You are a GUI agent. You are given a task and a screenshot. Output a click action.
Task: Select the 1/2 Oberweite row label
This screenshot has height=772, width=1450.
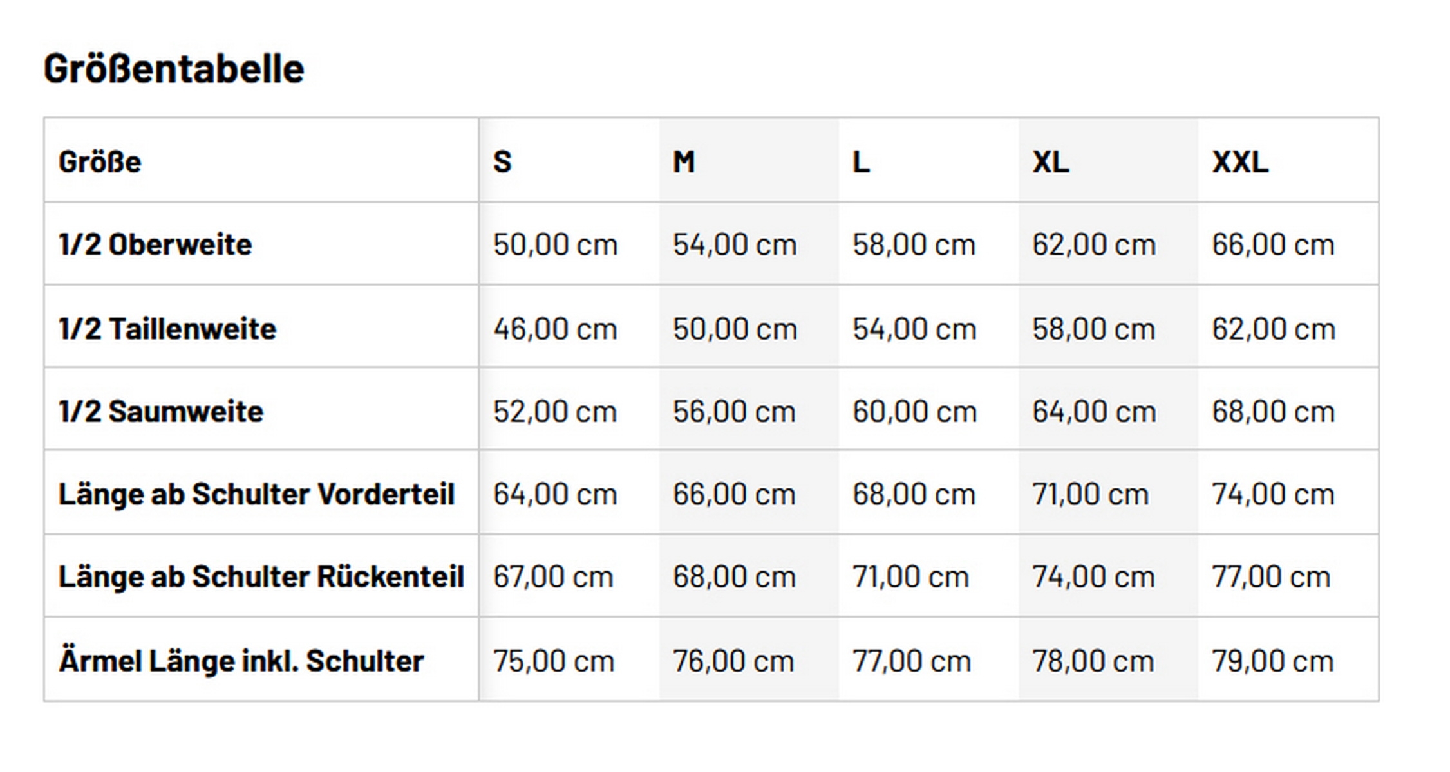click(x=155, y=244)
